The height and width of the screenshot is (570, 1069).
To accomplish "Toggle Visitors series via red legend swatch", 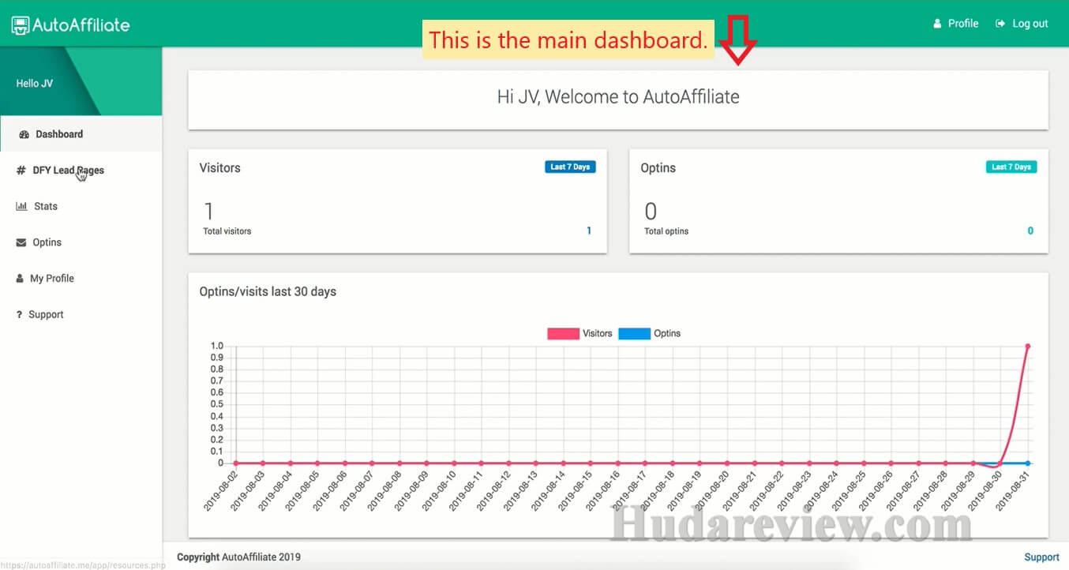I will (563, 334).
